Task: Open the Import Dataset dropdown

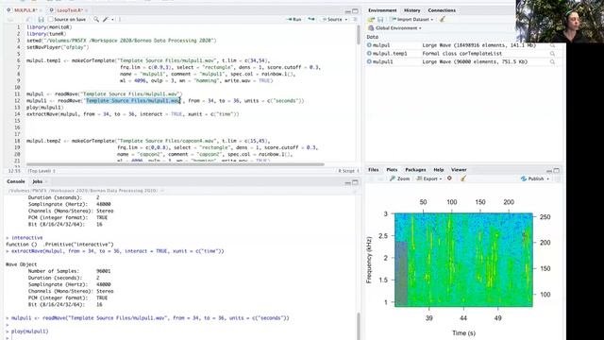Action: pyautogui.click(x=411, y=19)
